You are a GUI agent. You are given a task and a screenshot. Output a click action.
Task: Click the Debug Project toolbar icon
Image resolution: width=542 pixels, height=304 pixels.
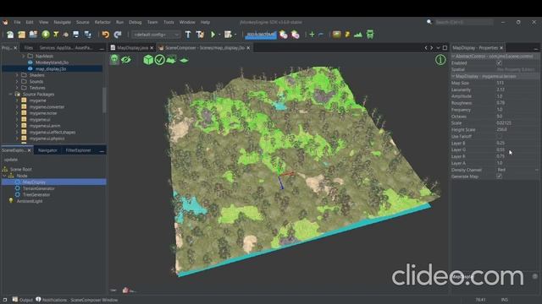pos(228,35)
